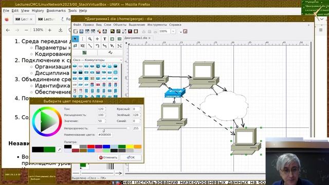Open the Объекты menu

(x=120, y=25)
